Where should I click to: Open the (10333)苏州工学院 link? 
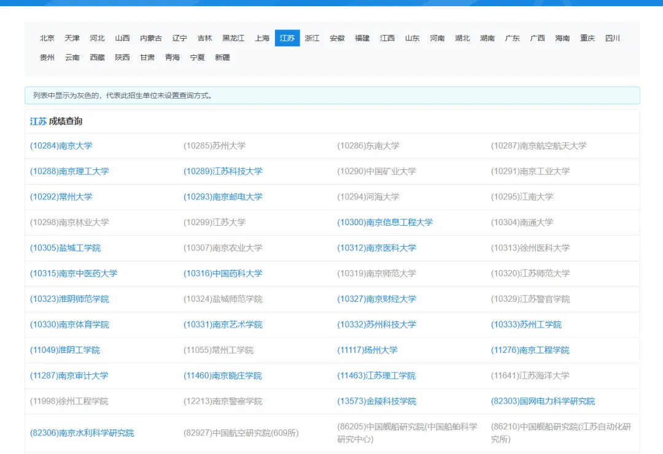pyautogui.click(x=526, y=325)
